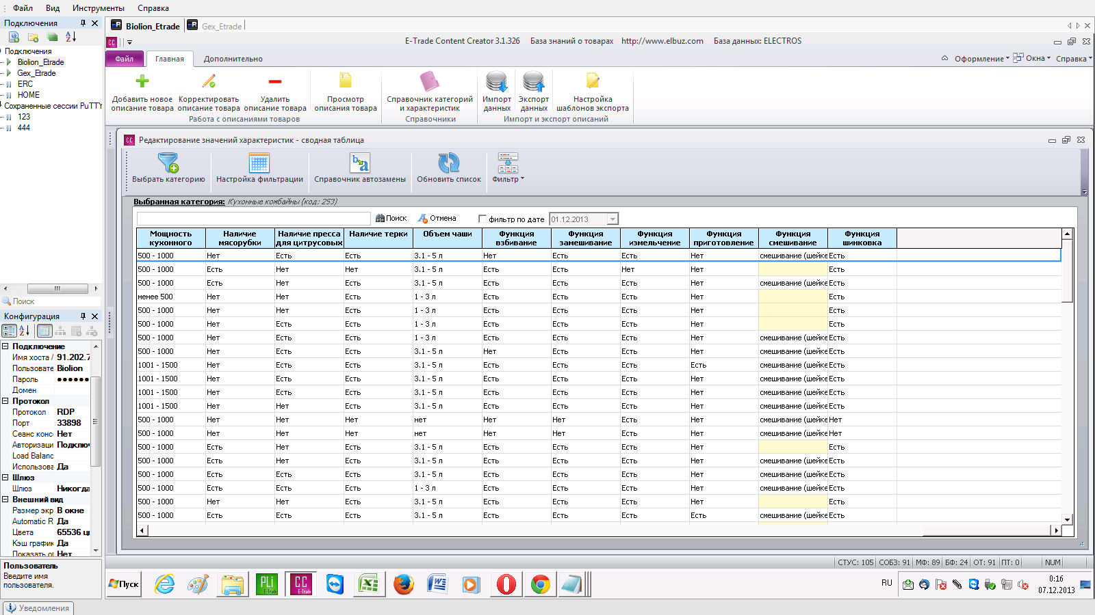Select the ERC connection in tree
1095x615 pixels.
tap(25, 84)
